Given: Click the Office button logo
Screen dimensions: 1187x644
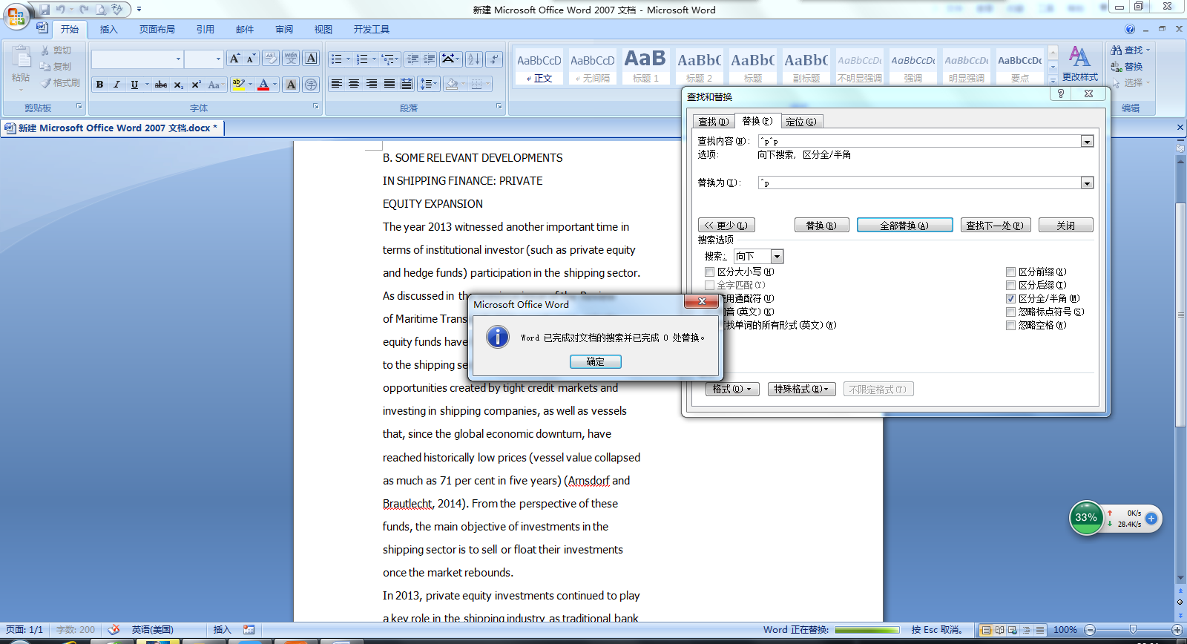Looking at the screenshot, I should (16, 16).
